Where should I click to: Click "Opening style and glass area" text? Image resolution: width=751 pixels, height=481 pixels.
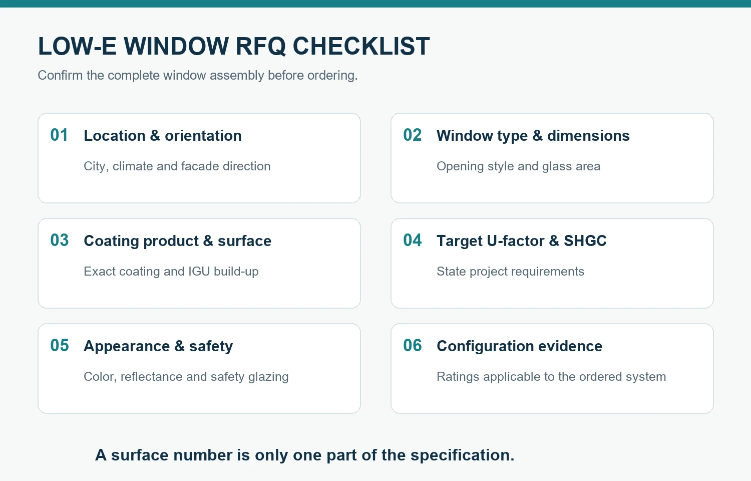(518, 166)
